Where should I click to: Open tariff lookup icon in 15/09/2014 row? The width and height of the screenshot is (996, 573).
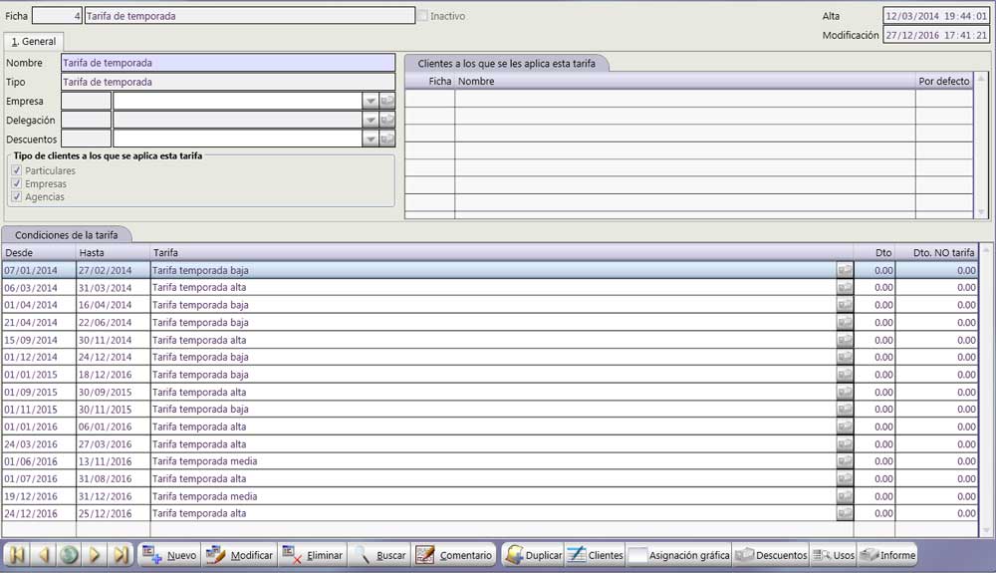pos(845,340)
